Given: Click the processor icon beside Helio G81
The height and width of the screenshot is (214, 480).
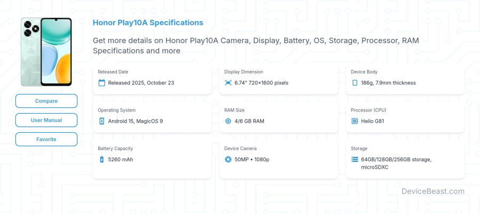Looking at the screenshot, I should coord(355,121).
